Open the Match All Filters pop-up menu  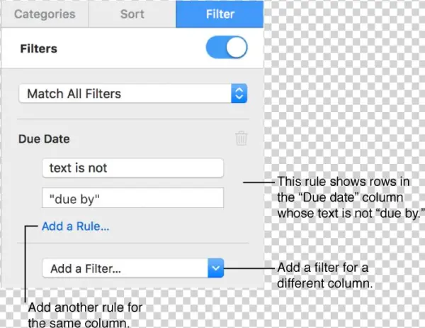132,93
